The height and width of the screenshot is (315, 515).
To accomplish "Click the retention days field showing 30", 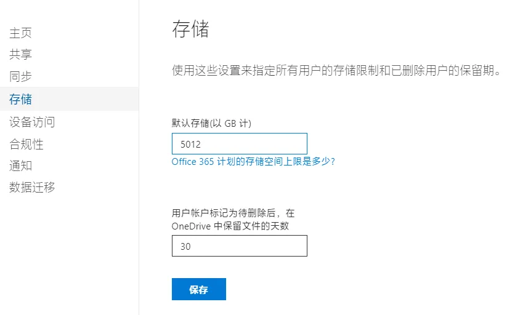I will coord(239,246).
